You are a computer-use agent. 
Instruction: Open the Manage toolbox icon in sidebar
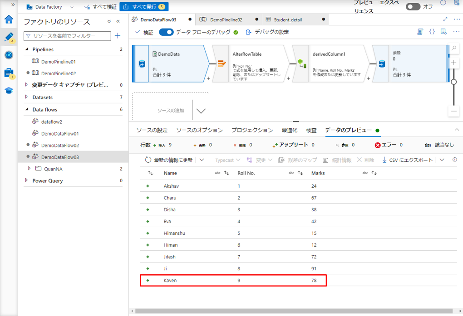click(9, 73)
